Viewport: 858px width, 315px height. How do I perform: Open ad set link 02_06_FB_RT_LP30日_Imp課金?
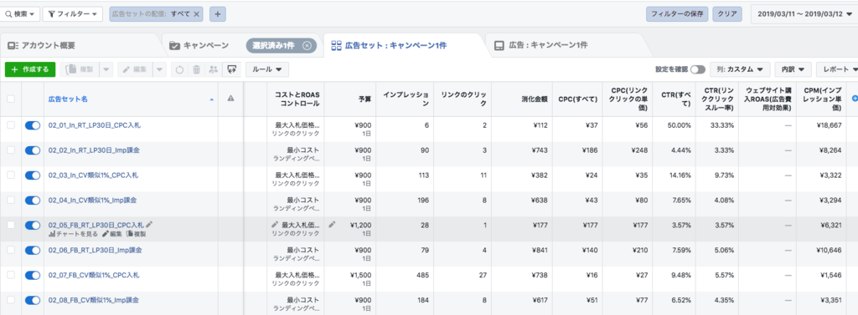[96, 250]
